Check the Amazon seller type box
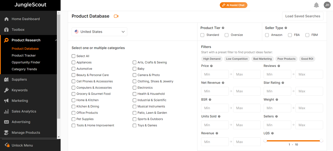Image resolution: width=333 pixels, height=151 pixels. click(267, 35)
